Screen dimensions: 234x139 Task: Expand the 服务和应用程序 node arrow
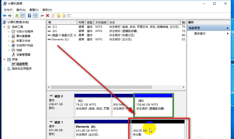pyautogui.click(x=4, y=69)
